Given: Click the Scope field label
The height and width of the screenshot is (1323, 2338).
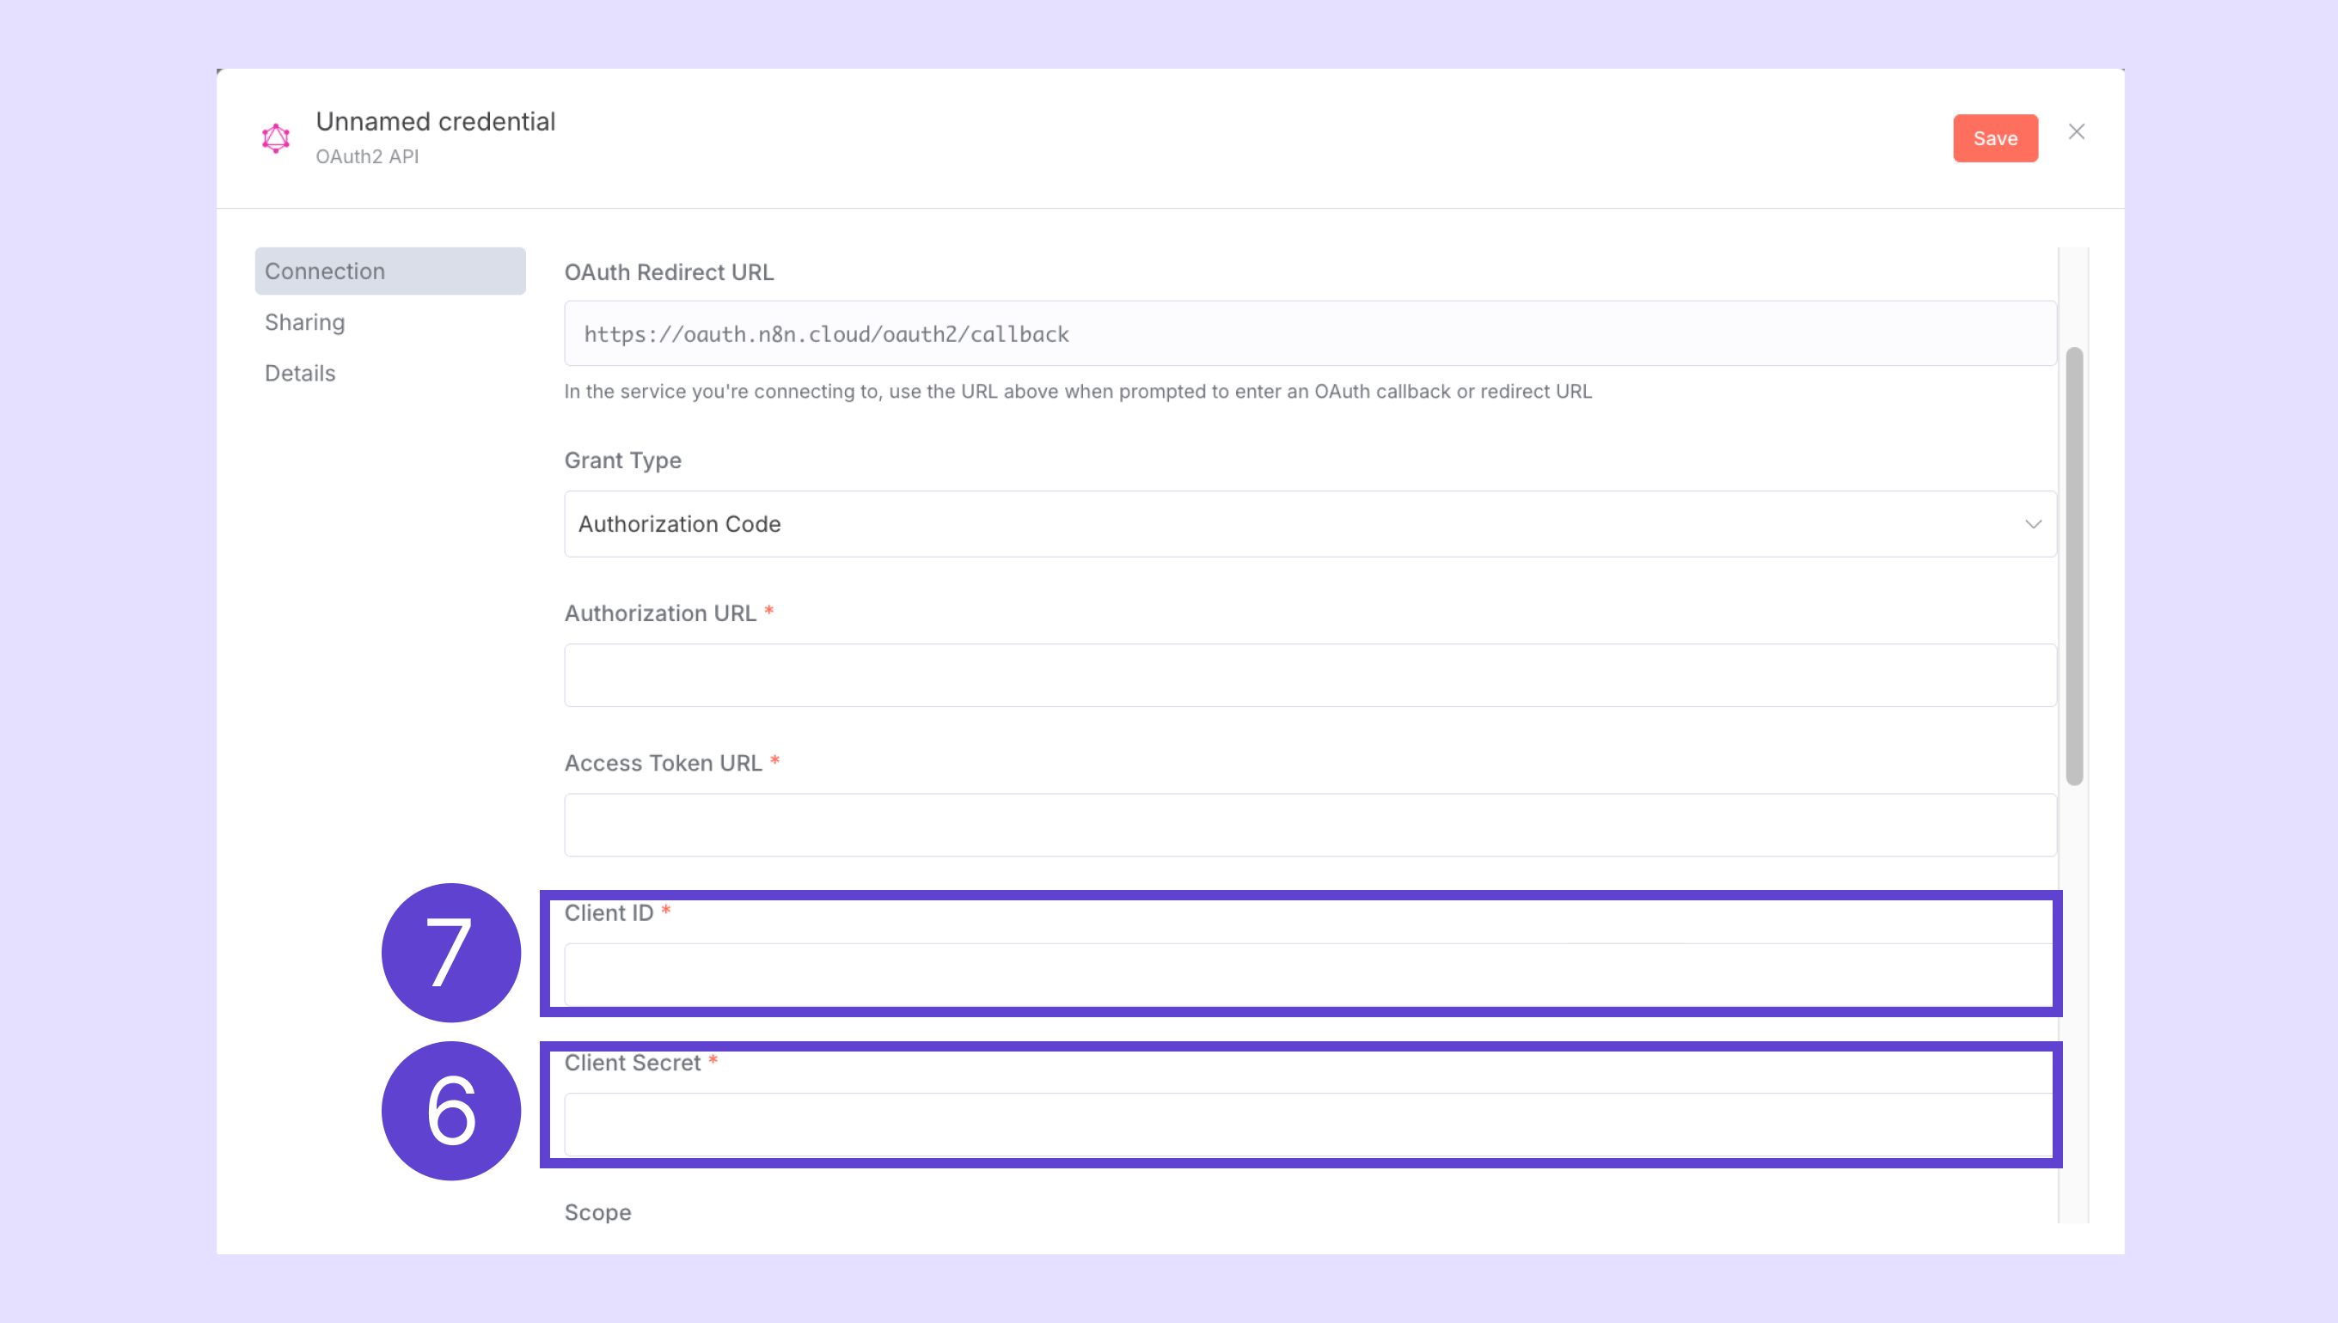Looking at the screenshot, I should point(597,1212).
